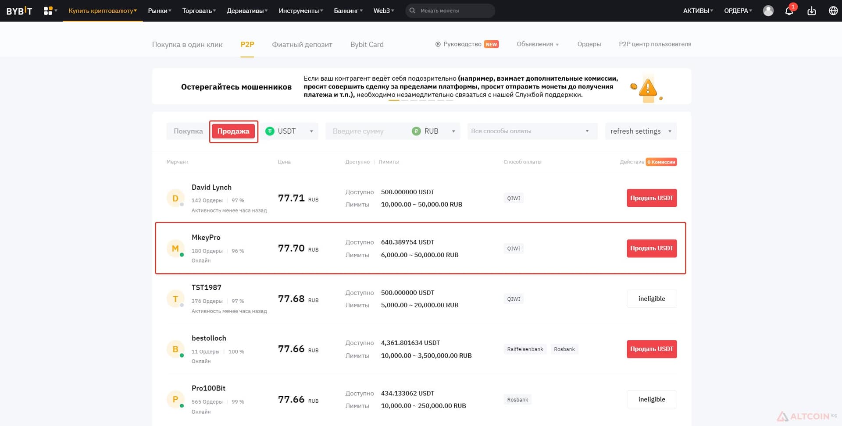842x426 pixels.
Task: Click the Введите сумму amount field
Action: (366, 131)
